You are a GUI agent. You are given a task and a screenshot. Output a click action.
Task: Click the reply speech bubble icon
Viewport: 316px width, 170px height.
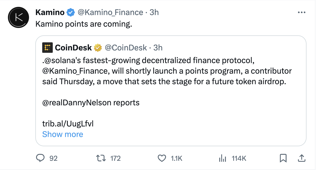40,158
